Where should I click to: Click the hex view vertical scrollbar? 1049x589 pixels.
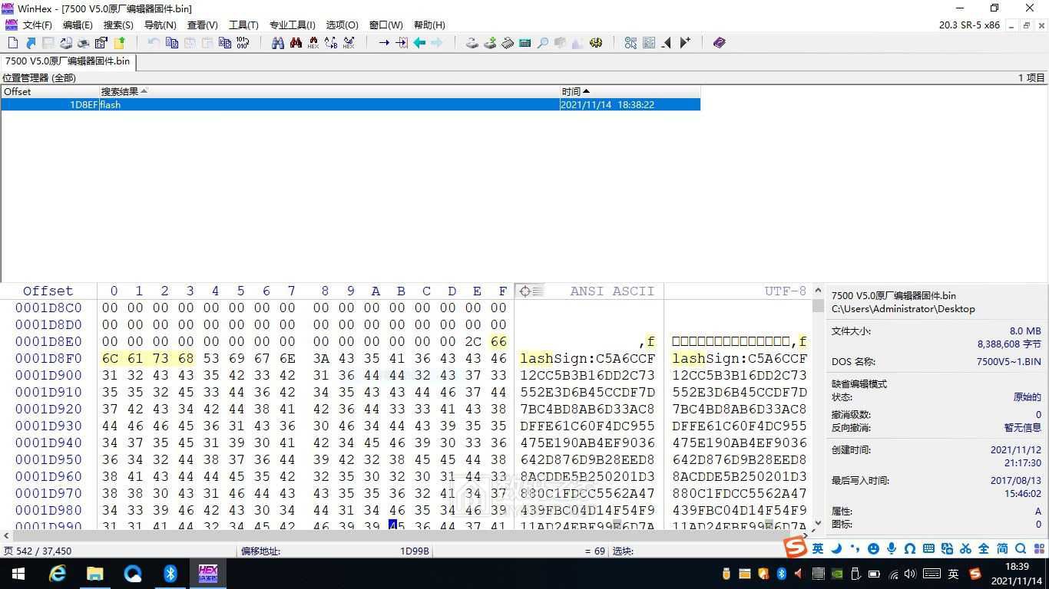click(818, 406)
